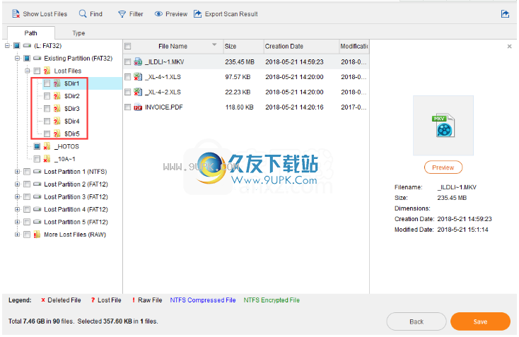Expand More Lost Files (RAW)
The width and height of the screenshot is (519, 337).
coord(17,235)
